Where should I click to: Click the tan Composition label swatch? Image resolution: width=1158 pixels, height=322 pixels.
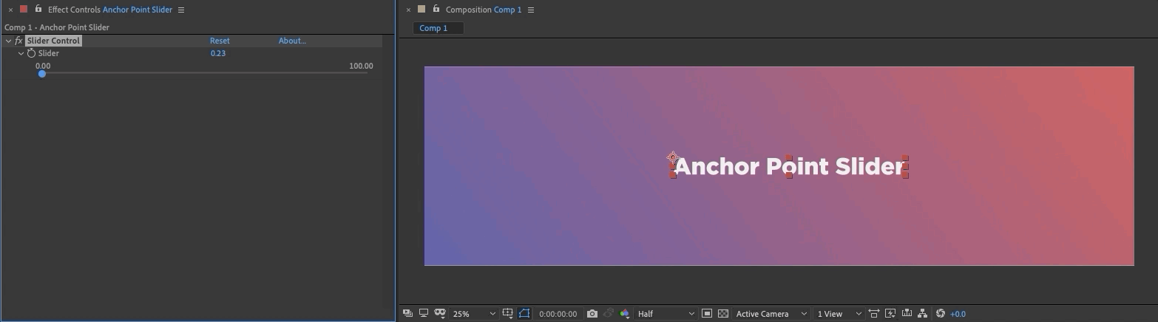pos(421,9)
